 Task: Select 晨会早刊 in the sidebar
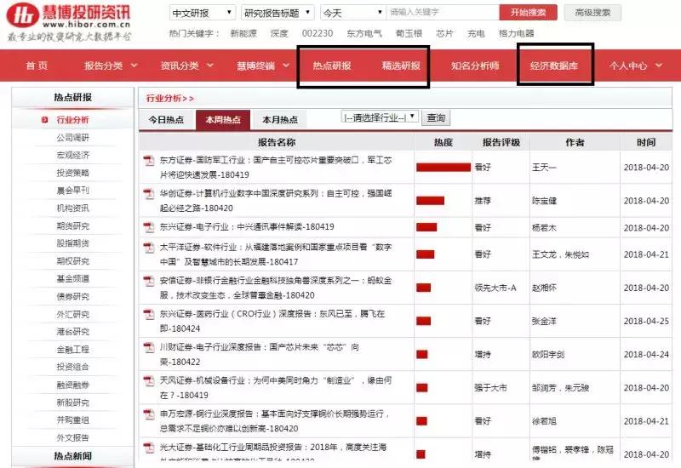[x=72, y=190]
